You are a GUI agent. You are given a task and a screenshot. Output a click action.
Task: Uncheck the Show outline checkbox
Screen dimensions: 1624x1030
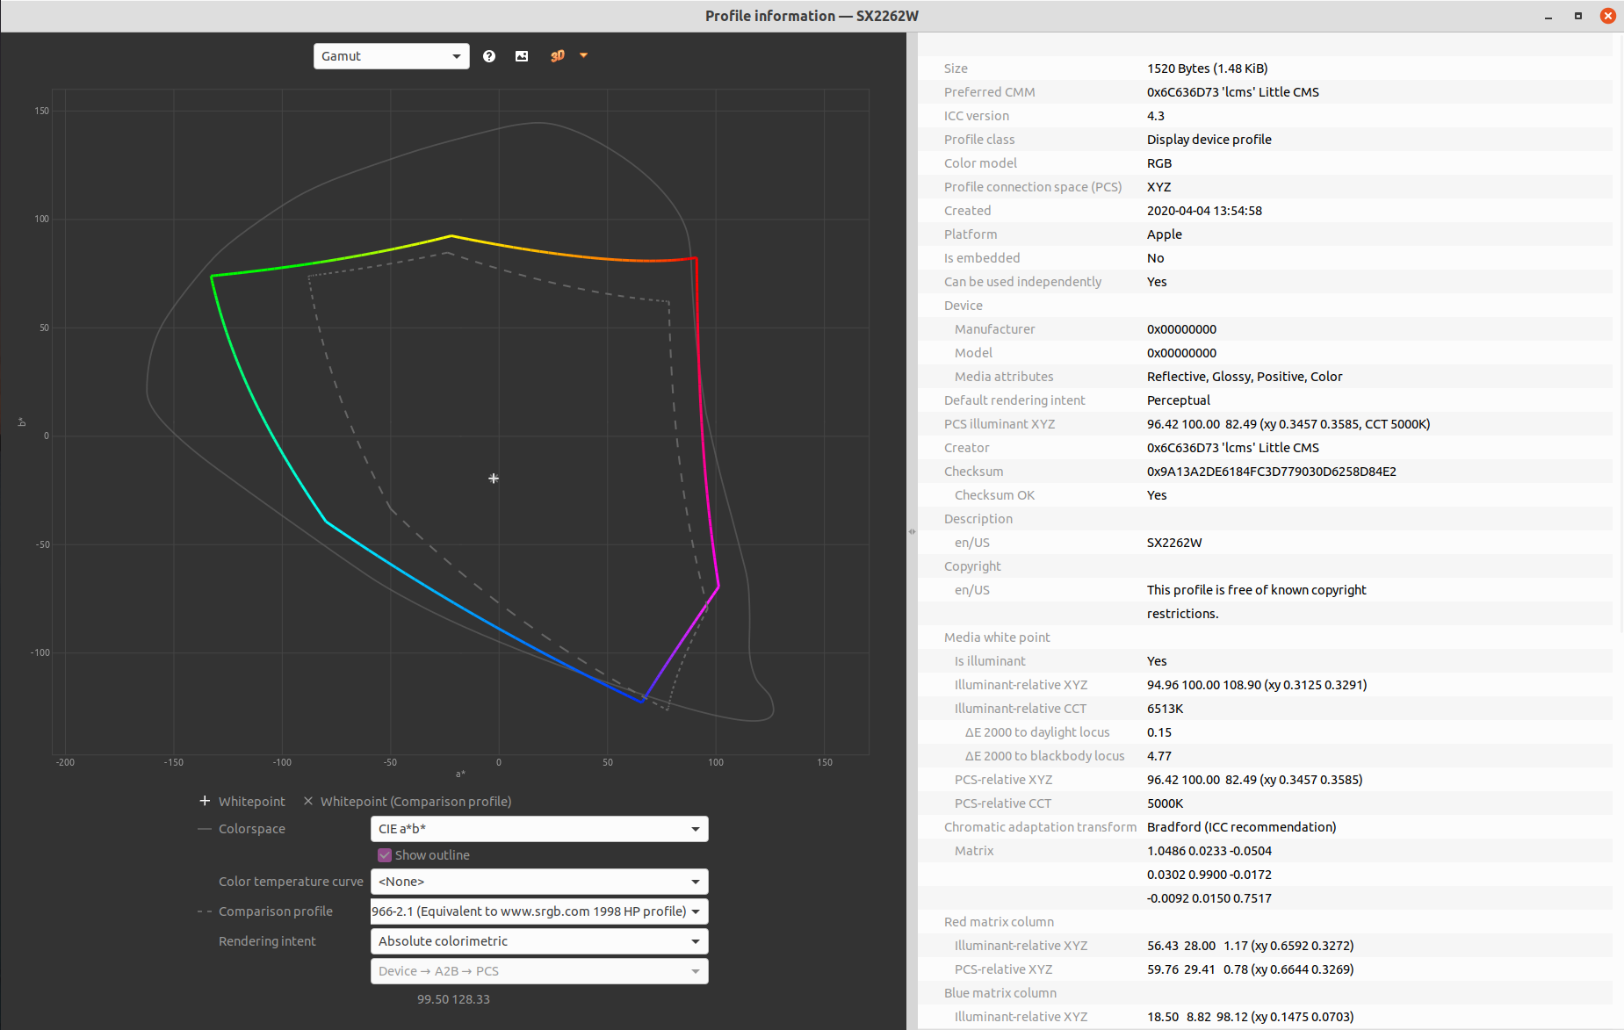(385, 855)
